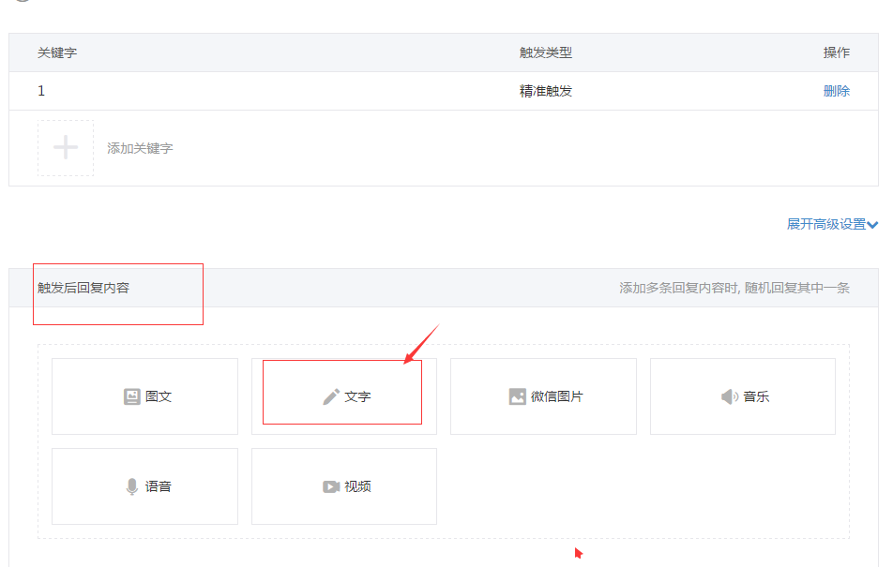Choose the microphone icon for 语音

132,486
